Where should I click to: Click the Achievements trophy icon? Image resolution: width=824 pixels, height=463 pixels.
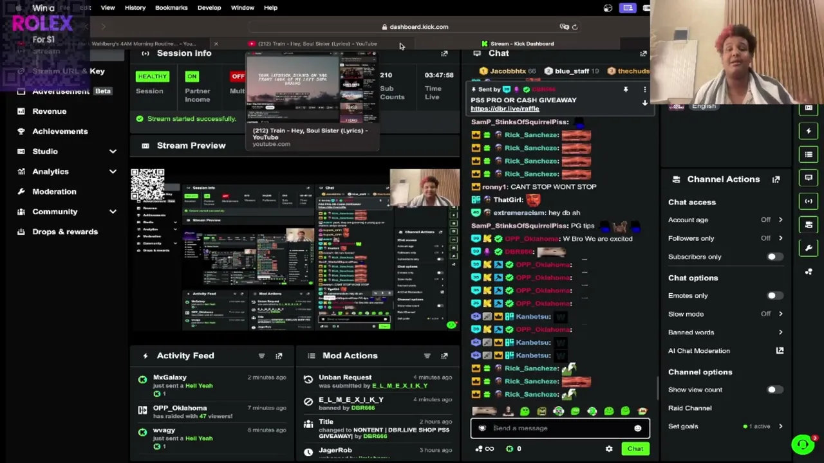[x=21, y=131]
